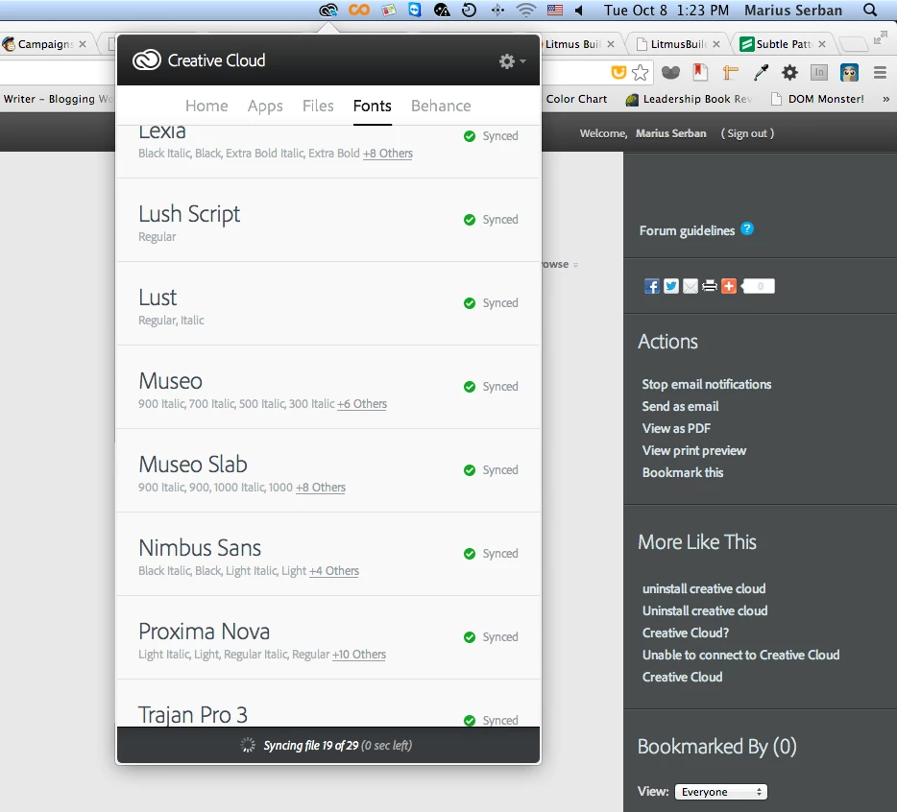Screen dimensions: 897x812
Task: Expand Museo's +6 Others link
Action: pos(362,404)
